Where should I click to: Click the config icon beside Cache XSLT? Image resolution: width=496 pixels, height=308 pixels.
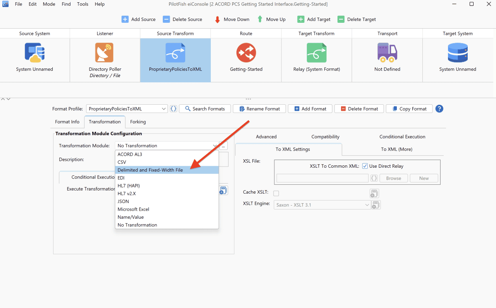click(374, 193)
